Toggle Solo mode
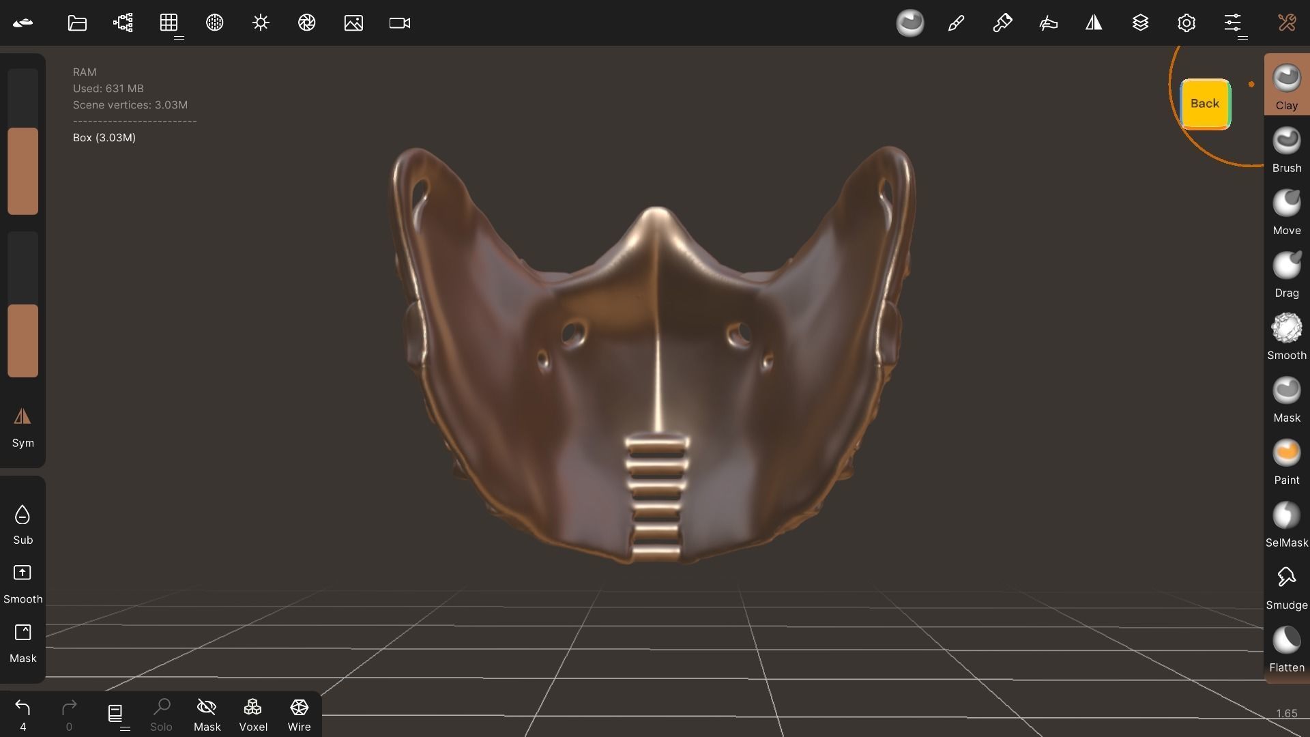This screenshot has height=737, width=1310. pyautogui.click(x=161, y=714)
